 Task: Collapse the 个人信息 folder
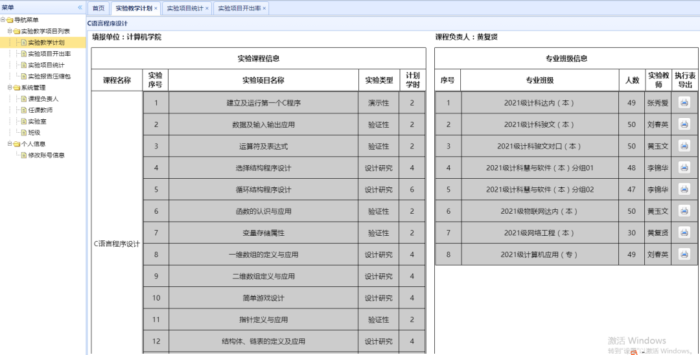tap(9, 144)
